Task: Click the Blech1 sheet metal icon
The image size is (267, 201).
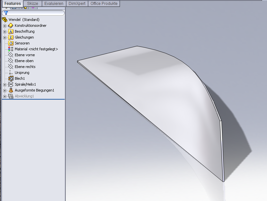Action: 11,78
